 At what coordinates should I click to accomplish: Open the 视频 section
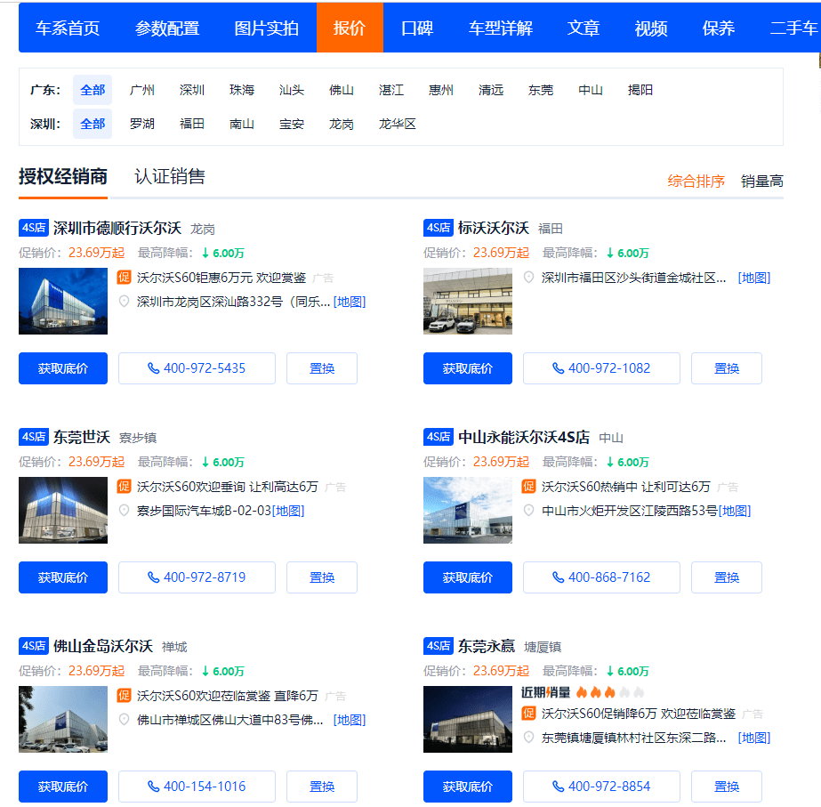point(651,28)
